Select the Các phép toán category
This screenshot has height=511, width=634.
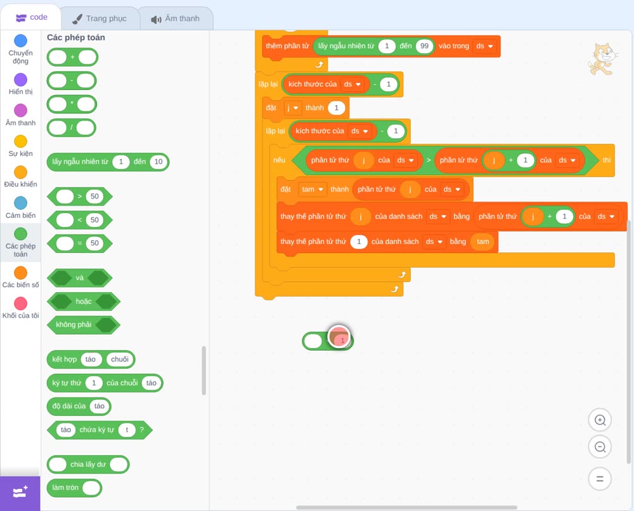pyautogui.click(x=20, y=243)
